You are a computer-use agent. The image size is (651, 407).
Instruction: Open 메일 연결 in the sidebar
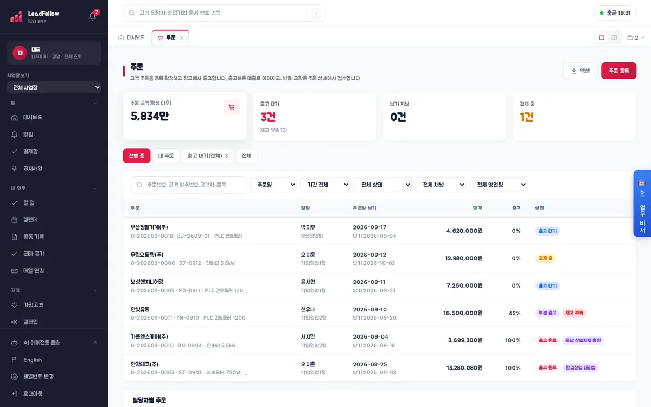(54, 270)
